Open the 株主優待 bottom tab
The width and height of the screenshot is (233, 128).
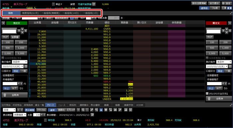[x=95, y=105]
